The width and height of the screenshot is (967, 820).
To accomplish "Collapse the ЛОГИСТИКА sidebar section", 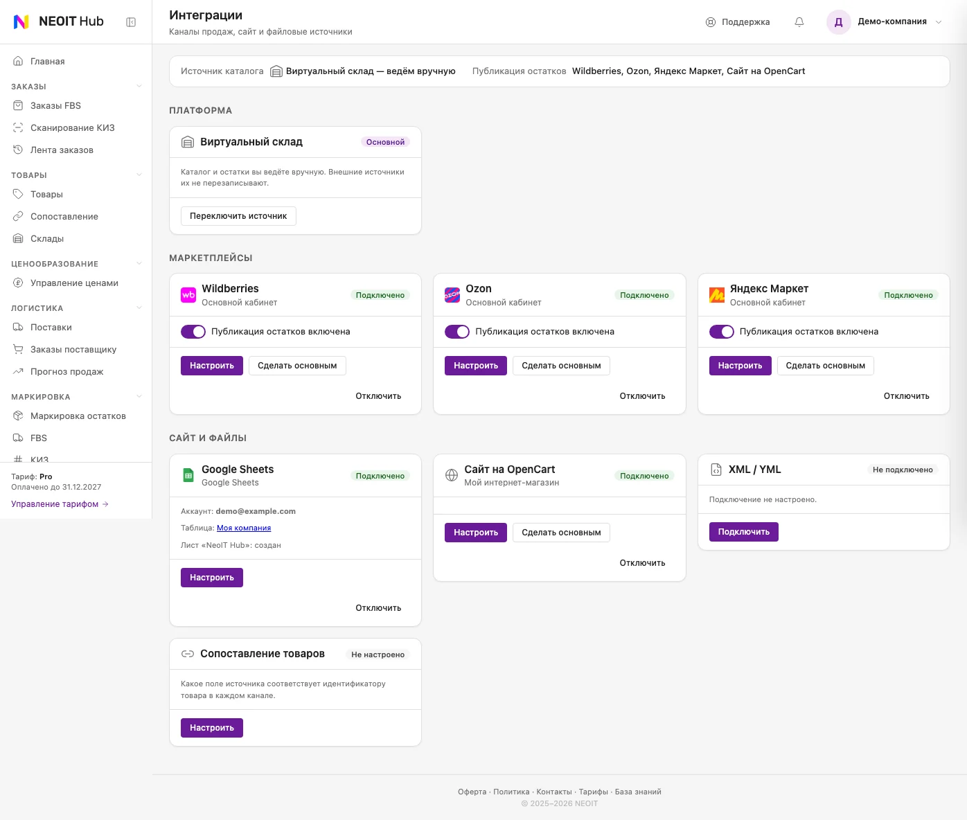I will tap(139, 308).
